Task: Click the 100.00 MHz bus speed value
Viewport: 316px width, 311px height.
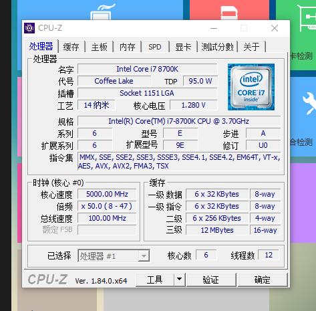Action: point(107,218)
